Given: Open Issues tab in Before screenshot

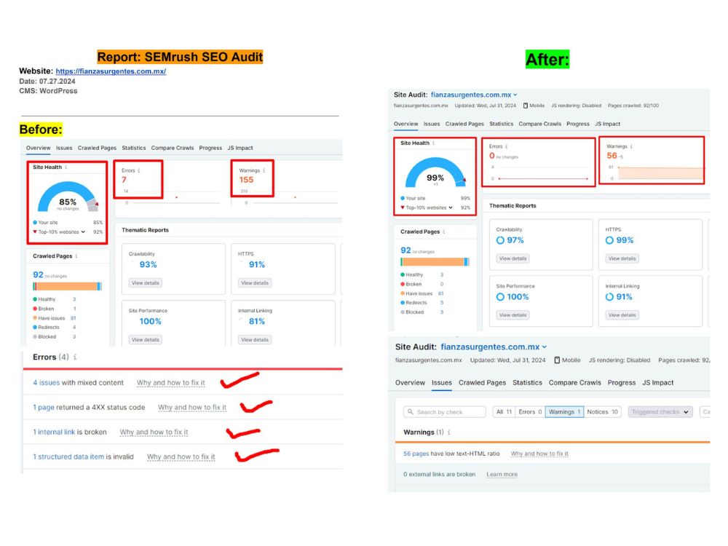Looking at the screenshot, I should (x=64, y=148).
